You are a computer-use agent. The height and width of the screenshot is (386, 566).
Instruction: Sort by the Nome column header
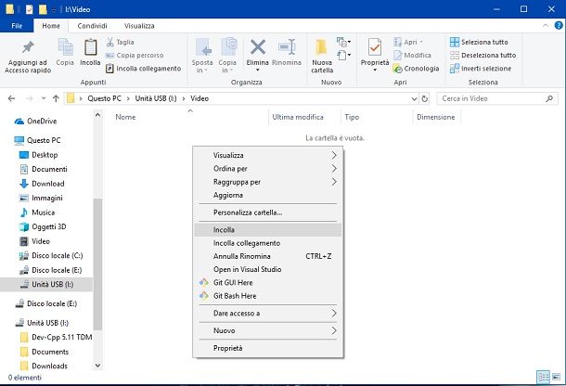click(125, 117)
